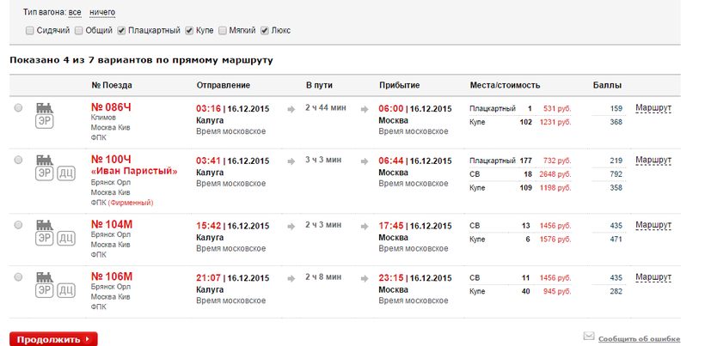705x346 pixels.
Task: Select the radio button for train 100Ч
Action: [x=19, y=160]
